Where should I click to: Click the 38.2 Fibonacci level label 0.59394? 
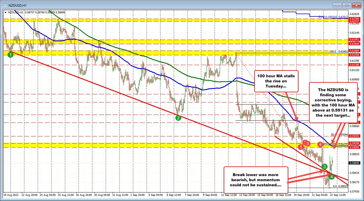click(340, 134)
